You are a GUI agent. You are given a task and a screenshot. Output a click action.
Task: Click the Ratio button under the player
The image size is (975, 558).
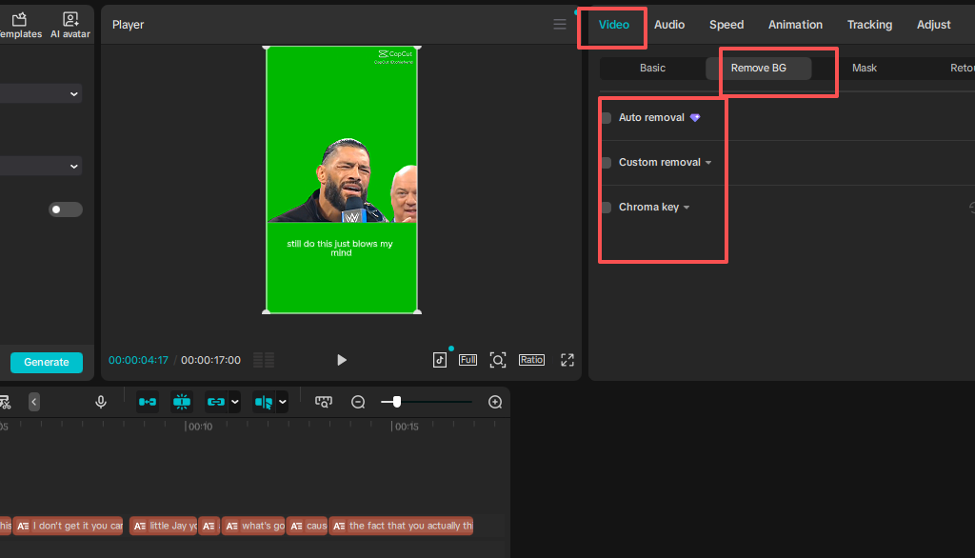(x=531, y=360)
